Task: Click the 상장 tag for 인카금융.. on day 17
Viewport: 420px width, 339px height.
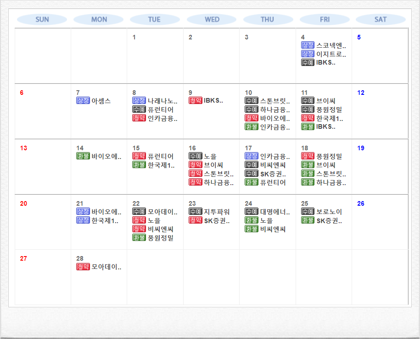Action: (251, 156)
